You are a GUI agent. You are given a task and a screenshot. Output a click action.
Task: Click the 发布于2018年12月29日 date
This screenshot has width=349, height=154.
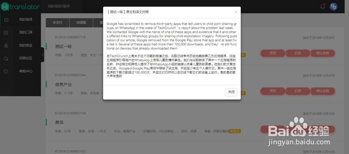(x=319, y=38)
